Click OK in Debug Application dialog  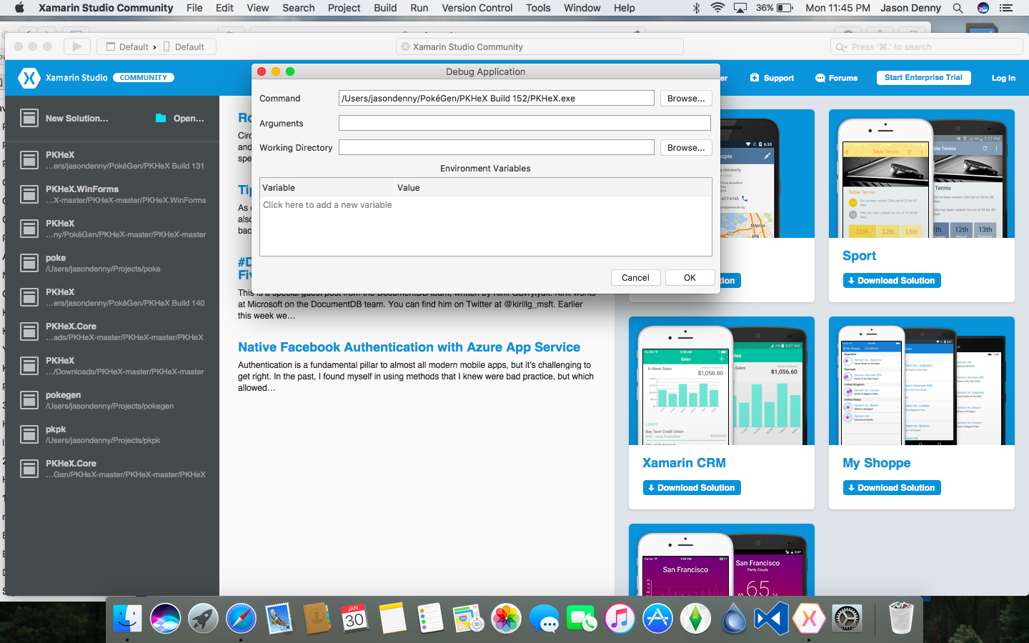(690, 278)
